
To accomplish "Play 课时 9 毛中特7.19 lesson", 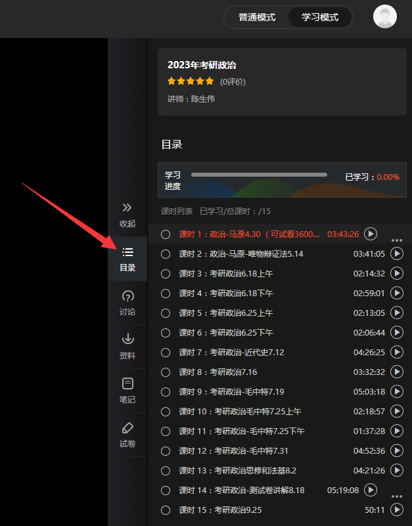I will (x=396, y=391).
